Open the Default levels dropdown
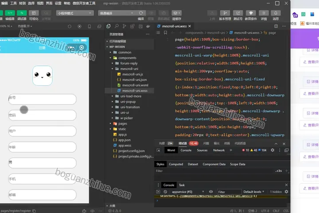Viewport: 319px width, 213px height. tap(254, 192)
